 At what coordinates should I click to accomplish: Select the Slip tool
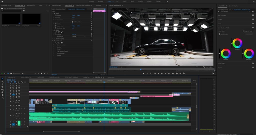click(x=2, y=90)
